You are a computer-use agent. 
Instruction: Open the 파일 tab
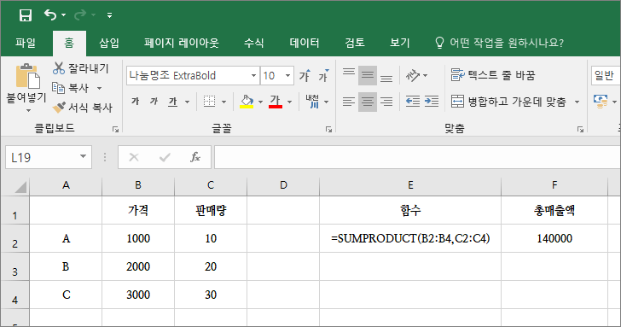click(x=26, y=43)
